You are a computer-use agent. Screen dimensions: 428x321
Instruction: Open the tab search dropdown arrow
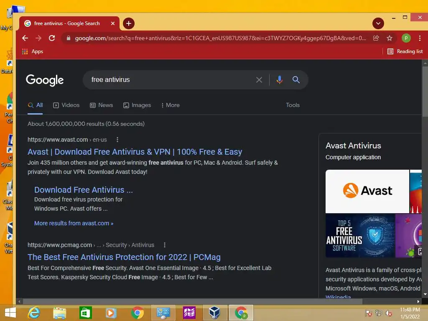[378, 23]
